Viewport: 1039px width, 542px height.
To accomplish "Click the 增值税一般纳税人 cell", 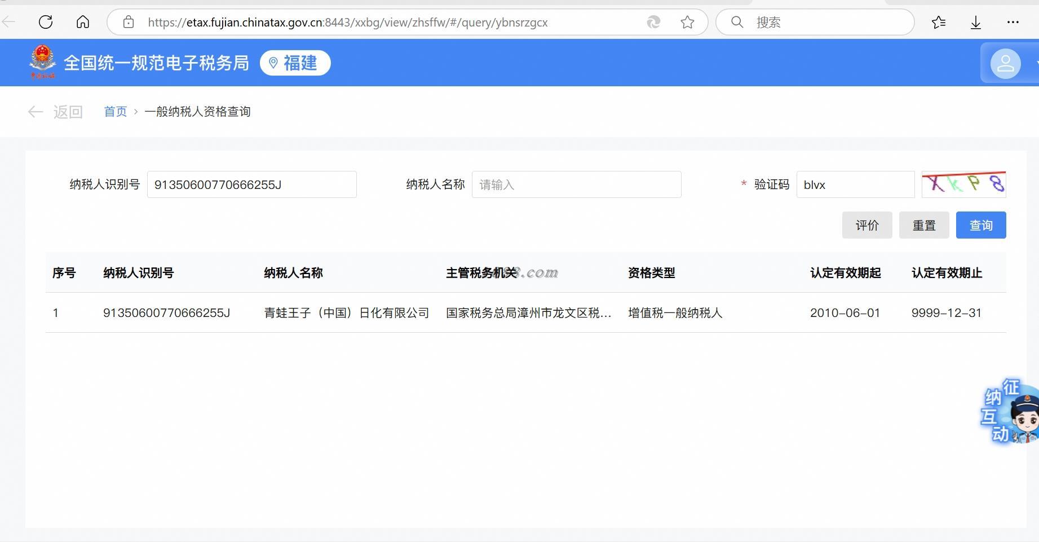I will point(675,313).
